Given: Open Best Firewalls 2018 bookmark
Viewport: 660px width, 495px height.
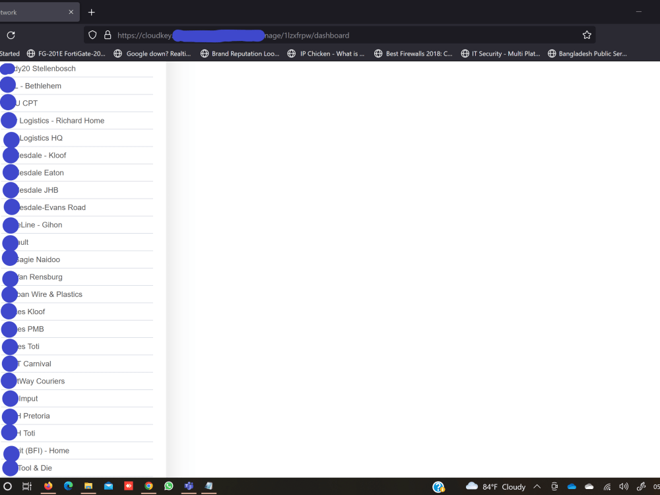Looking at the screenshot, I should click(413, 53).
